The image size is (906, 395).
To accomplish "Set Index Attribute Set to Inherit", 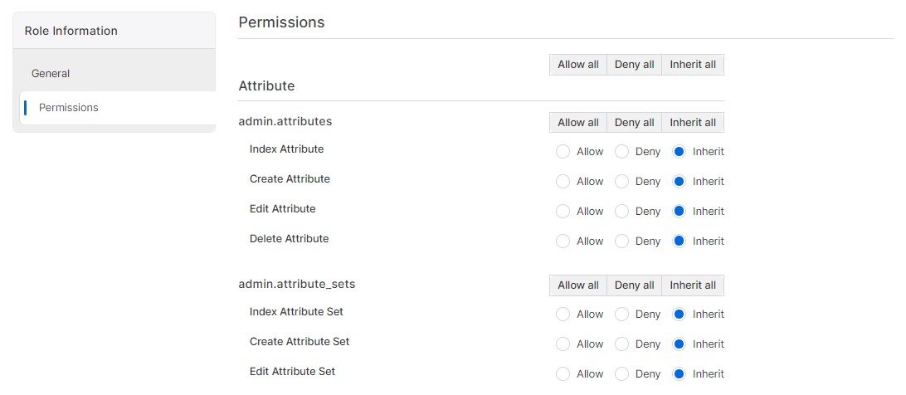I will (x=679, y=315).
